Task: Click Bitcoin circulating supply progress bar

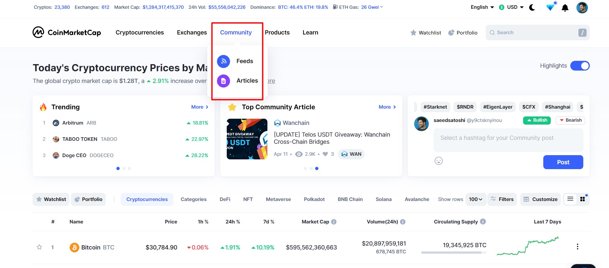Action: [x=454, y=252]
